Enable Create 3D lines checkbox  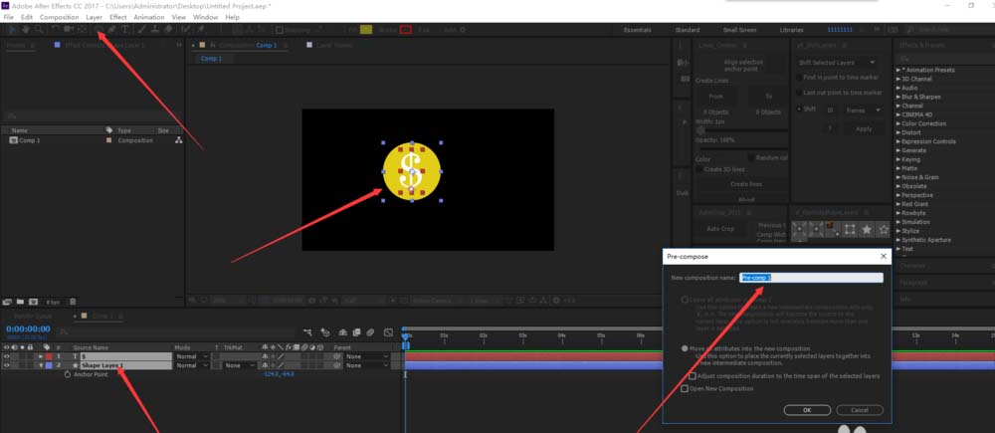699,169
